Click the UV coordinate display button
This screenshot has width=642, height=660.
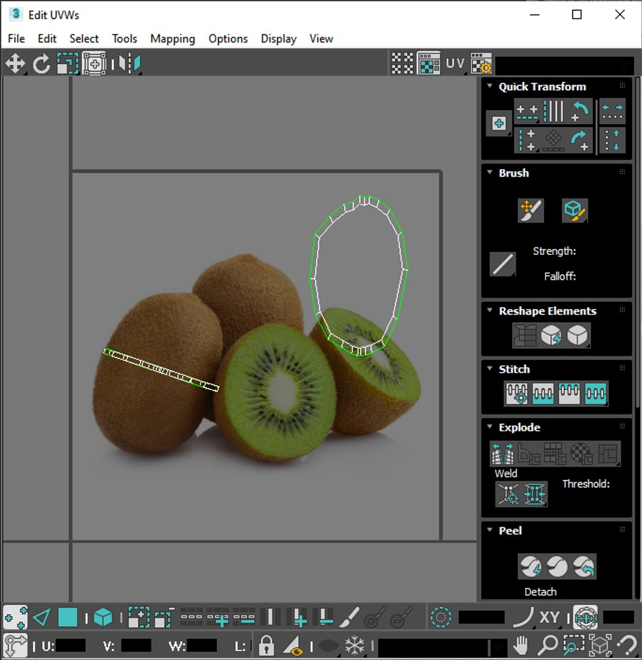point(455,64)
